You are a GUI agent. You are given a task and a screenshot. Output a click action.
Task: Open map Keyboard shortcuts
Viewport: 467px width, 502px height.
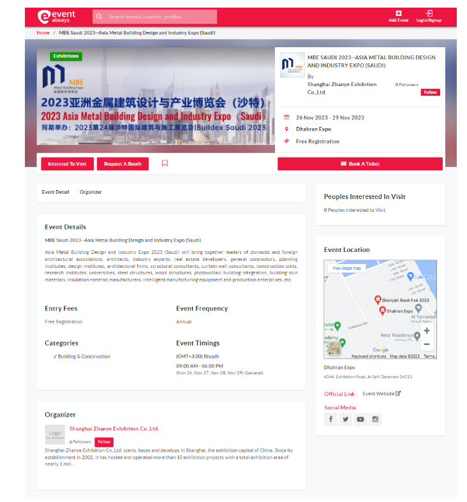(369, 357)
